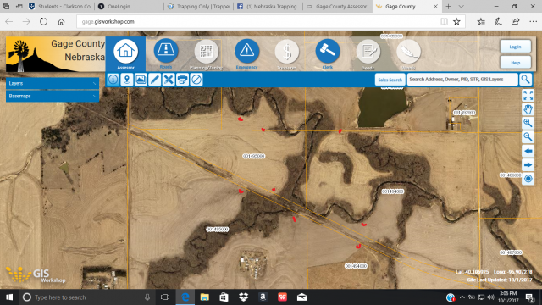Expand the Basemaps panel
This screenshot has width=542, height=305.
(53, 96)
